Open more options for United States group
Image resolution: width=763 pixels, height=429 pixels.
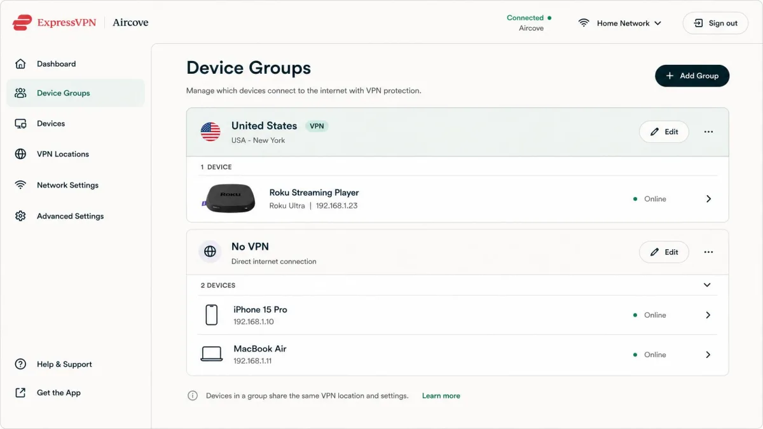(x=708, y=132)
